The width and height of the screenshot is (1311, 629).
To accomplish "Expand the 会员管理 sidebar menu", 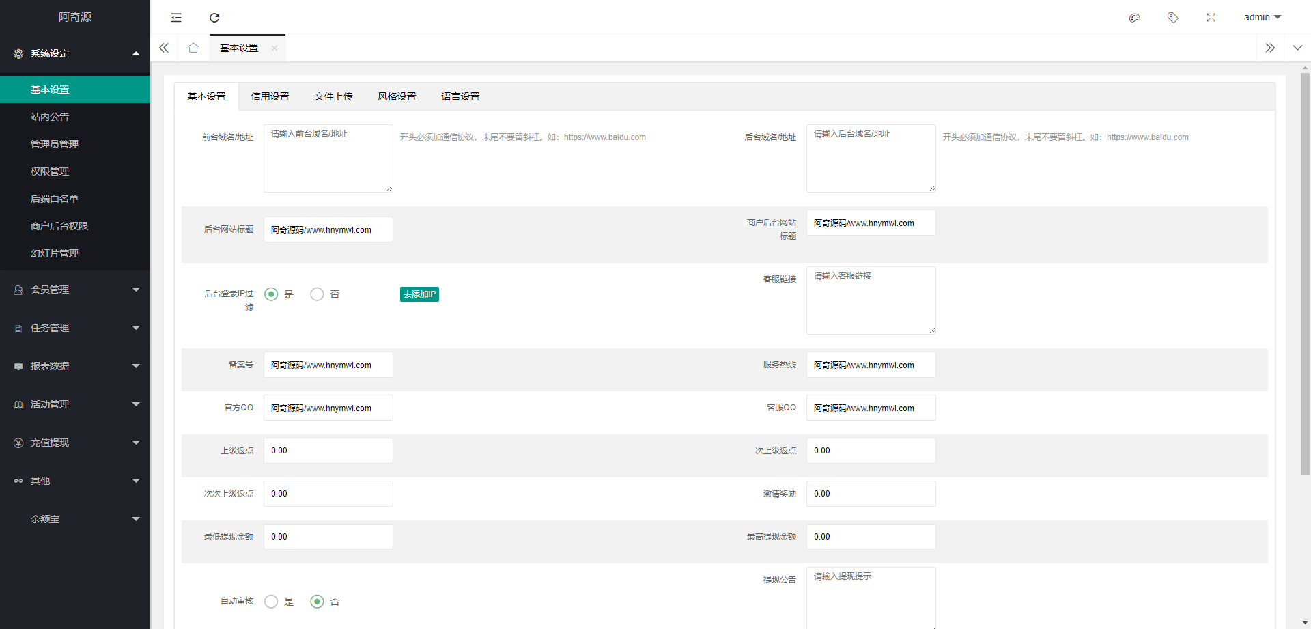I will click(75, 290).
